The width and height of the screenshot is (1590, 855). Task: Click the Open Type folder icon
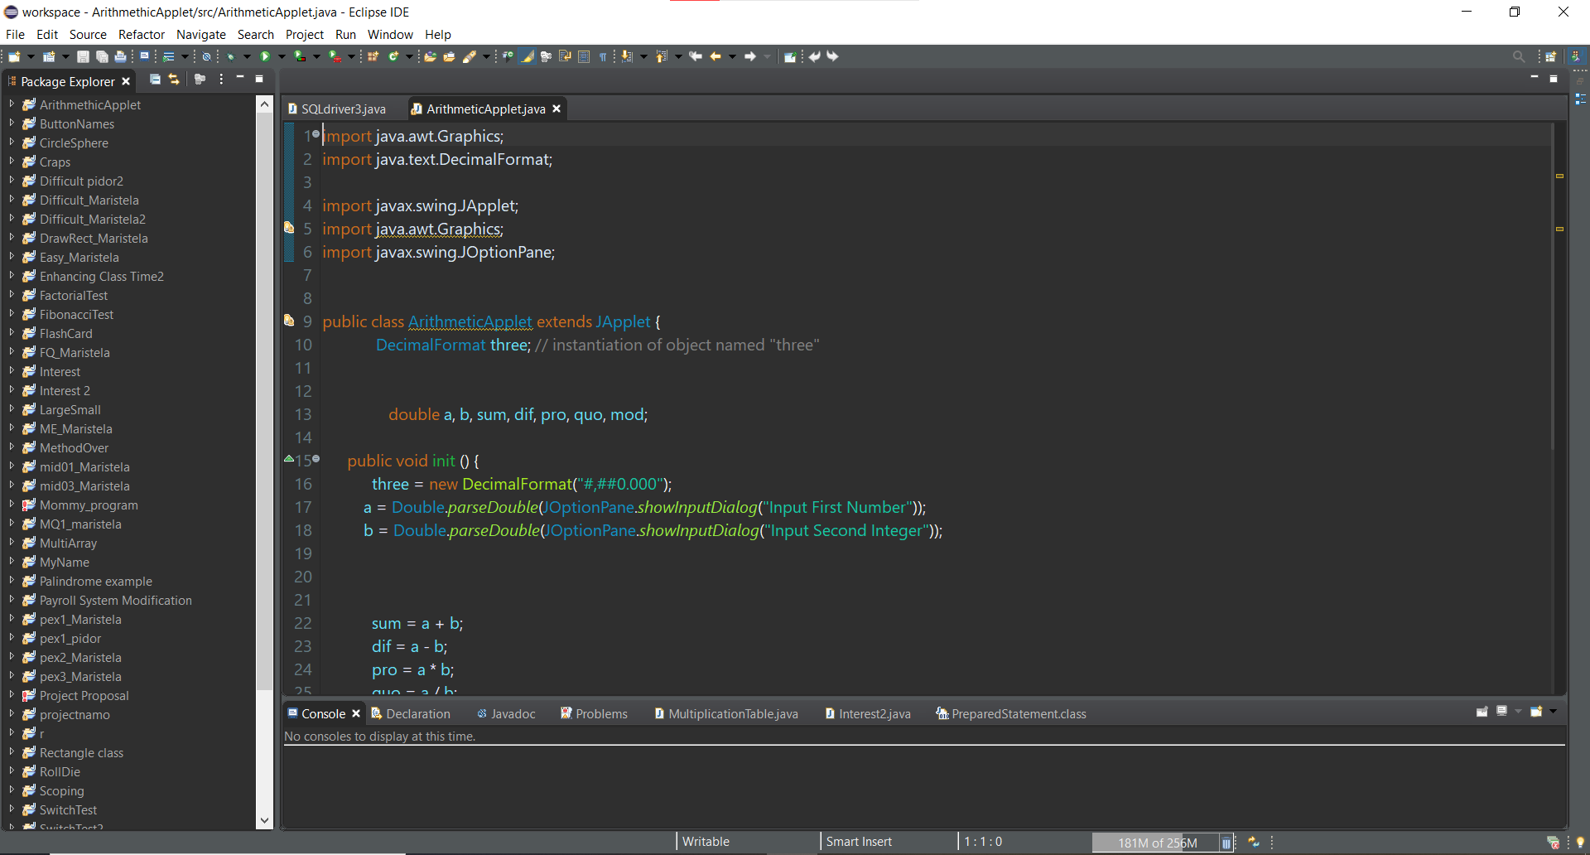click(431, 56)
